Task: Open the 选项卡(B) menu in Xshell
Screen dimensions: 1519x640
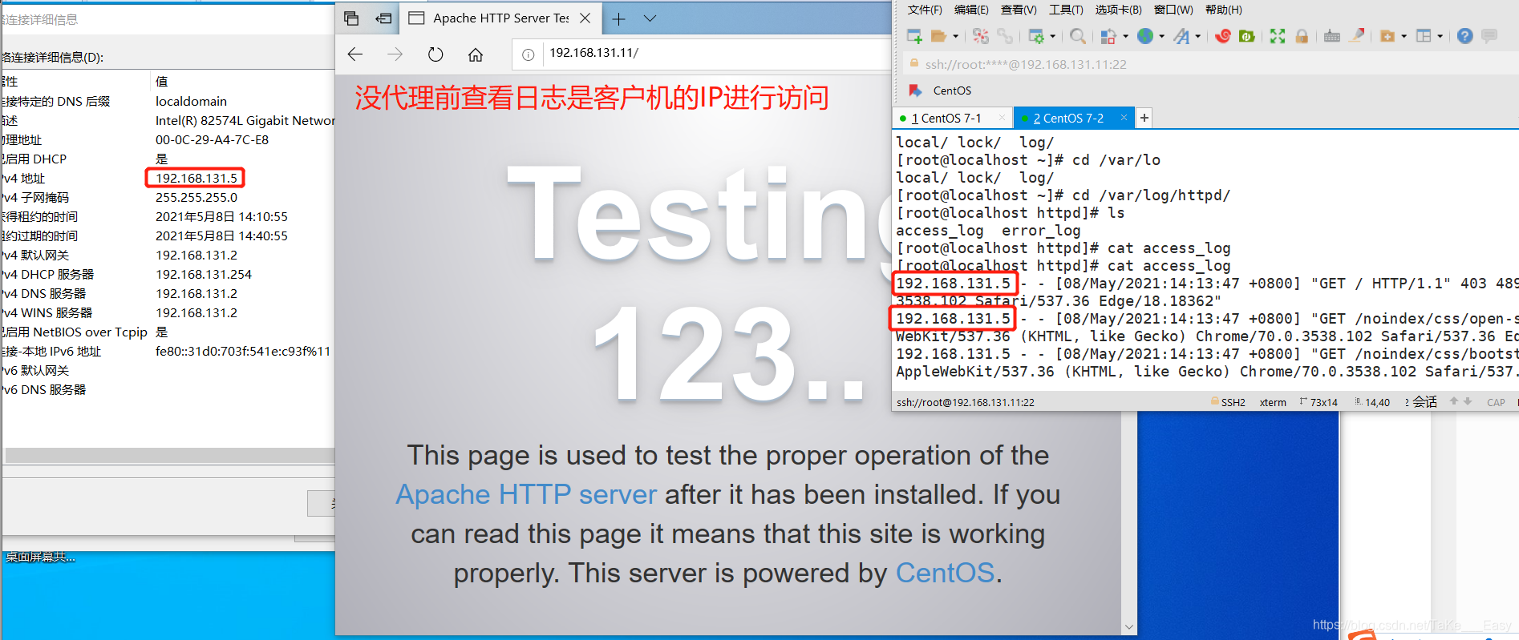Action: point(1118,10)
